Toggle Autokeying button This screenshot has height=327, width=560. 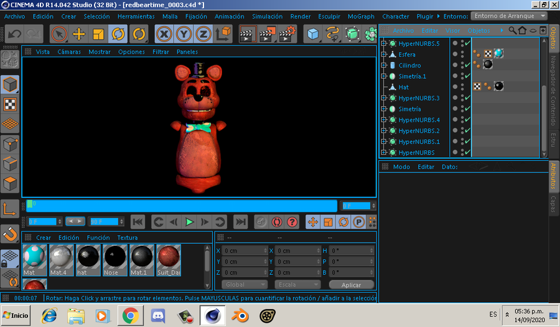(x=277, y=222)
